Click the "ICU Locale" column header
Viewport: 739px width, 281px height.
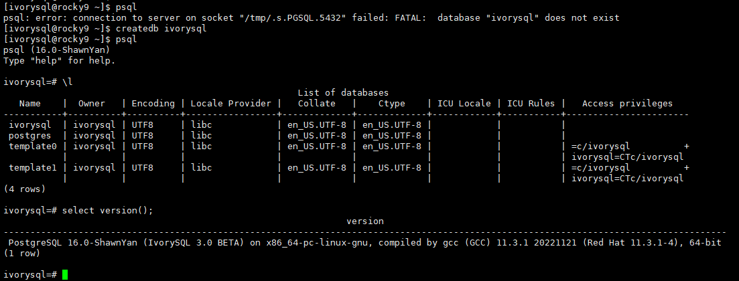464,104
